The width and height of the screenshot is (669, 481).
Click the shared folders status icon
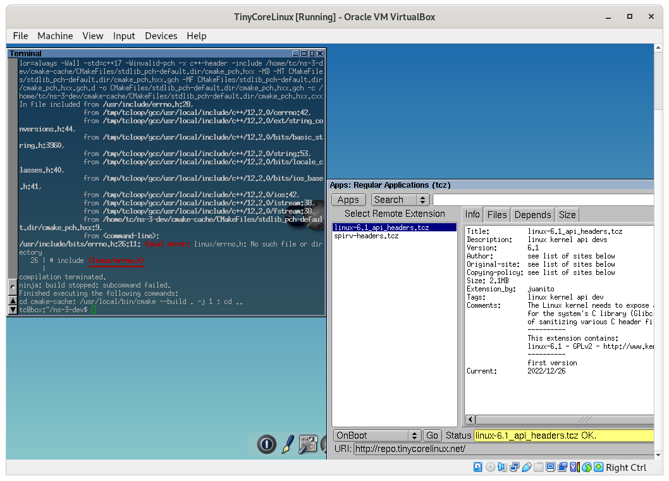(x=539, y=467)
